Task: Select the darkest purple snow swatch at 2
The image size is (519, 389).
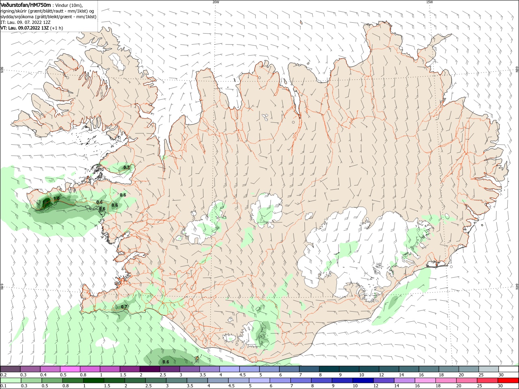Action: pyautogui.click(x=150, y=369)
